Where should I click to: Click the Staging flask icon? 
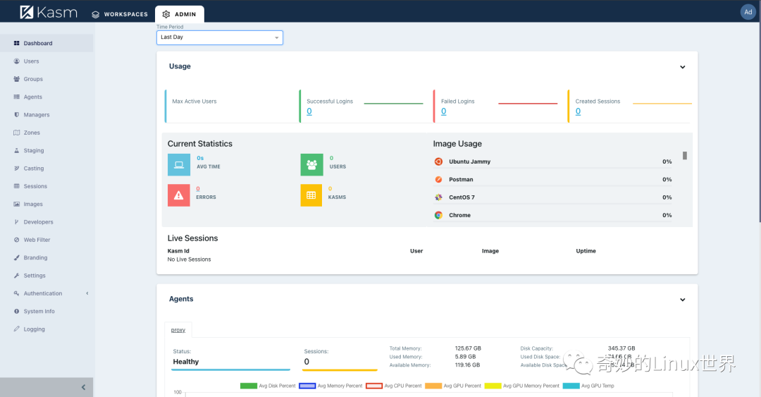click(16, 151)
